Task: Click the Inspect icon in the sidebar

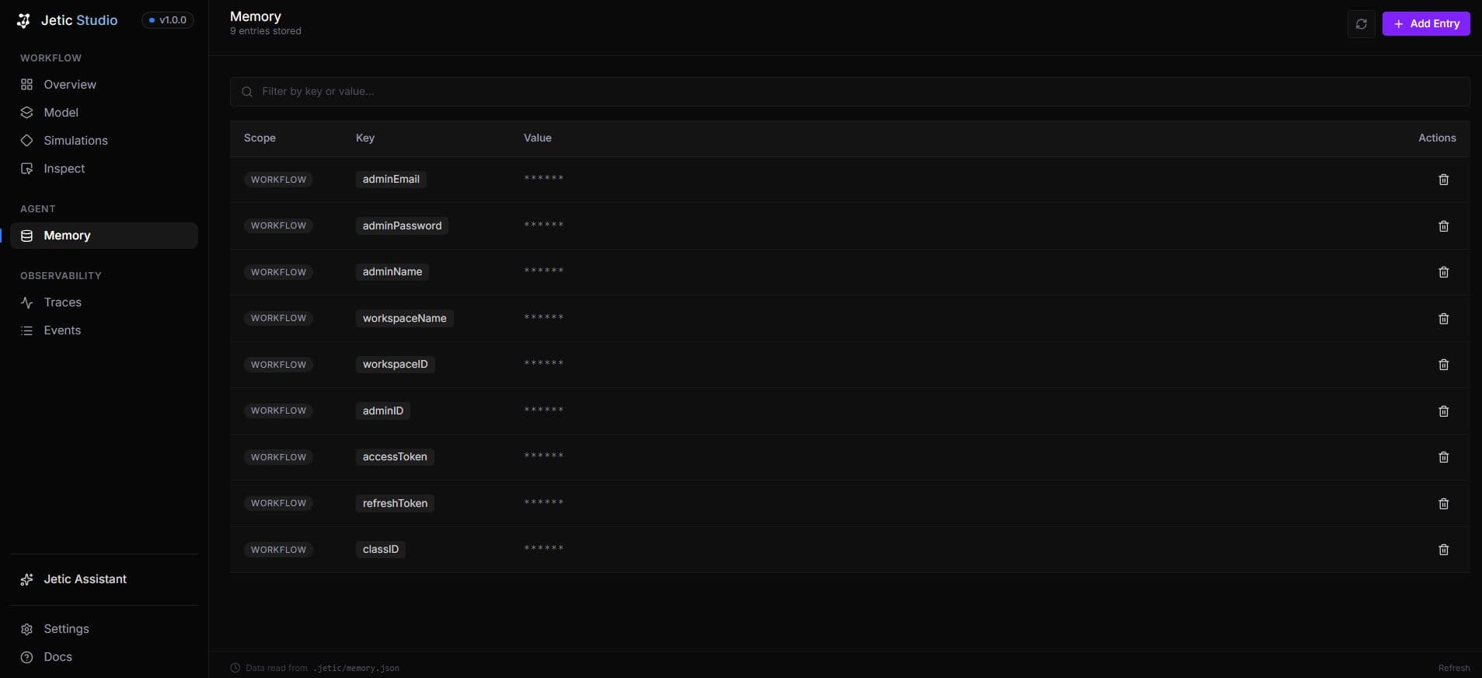Action: click(26, 168)
